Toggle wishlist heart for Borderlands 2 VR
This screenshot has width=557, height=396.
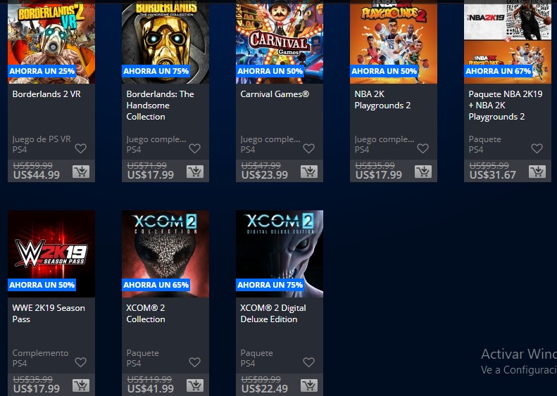81,148
